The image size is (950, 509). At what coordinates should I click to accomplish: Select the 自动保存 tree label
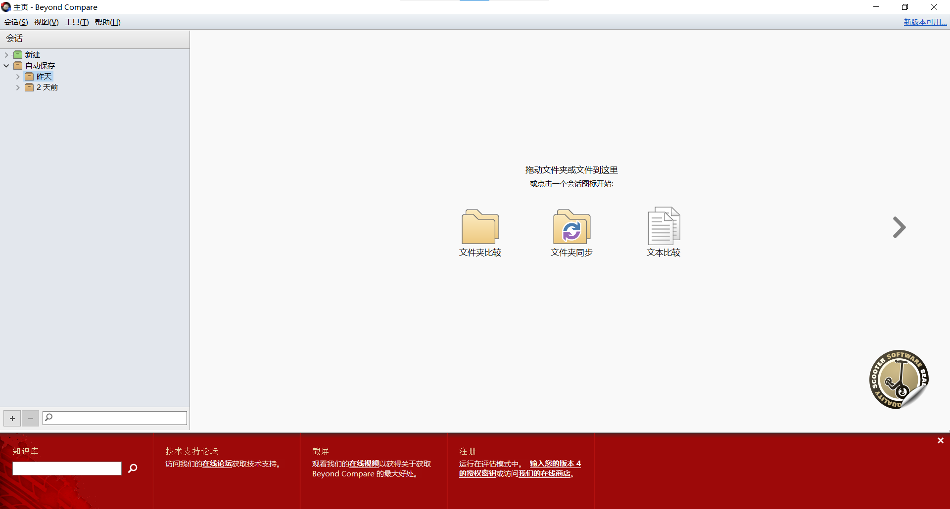pos(40,66)
